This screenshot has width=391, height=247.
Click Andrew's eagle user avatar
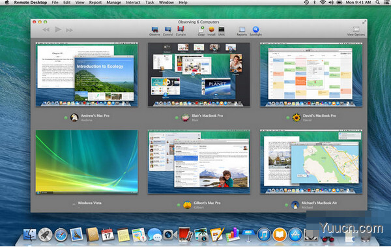click(74, 117)
